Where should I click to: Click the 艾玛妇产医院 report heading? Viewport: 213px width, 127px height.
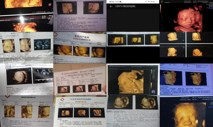pos(82,37)
